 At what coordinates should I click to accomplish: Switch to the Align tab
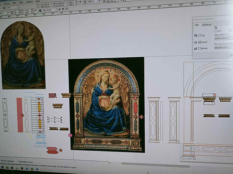pos(197,25)
